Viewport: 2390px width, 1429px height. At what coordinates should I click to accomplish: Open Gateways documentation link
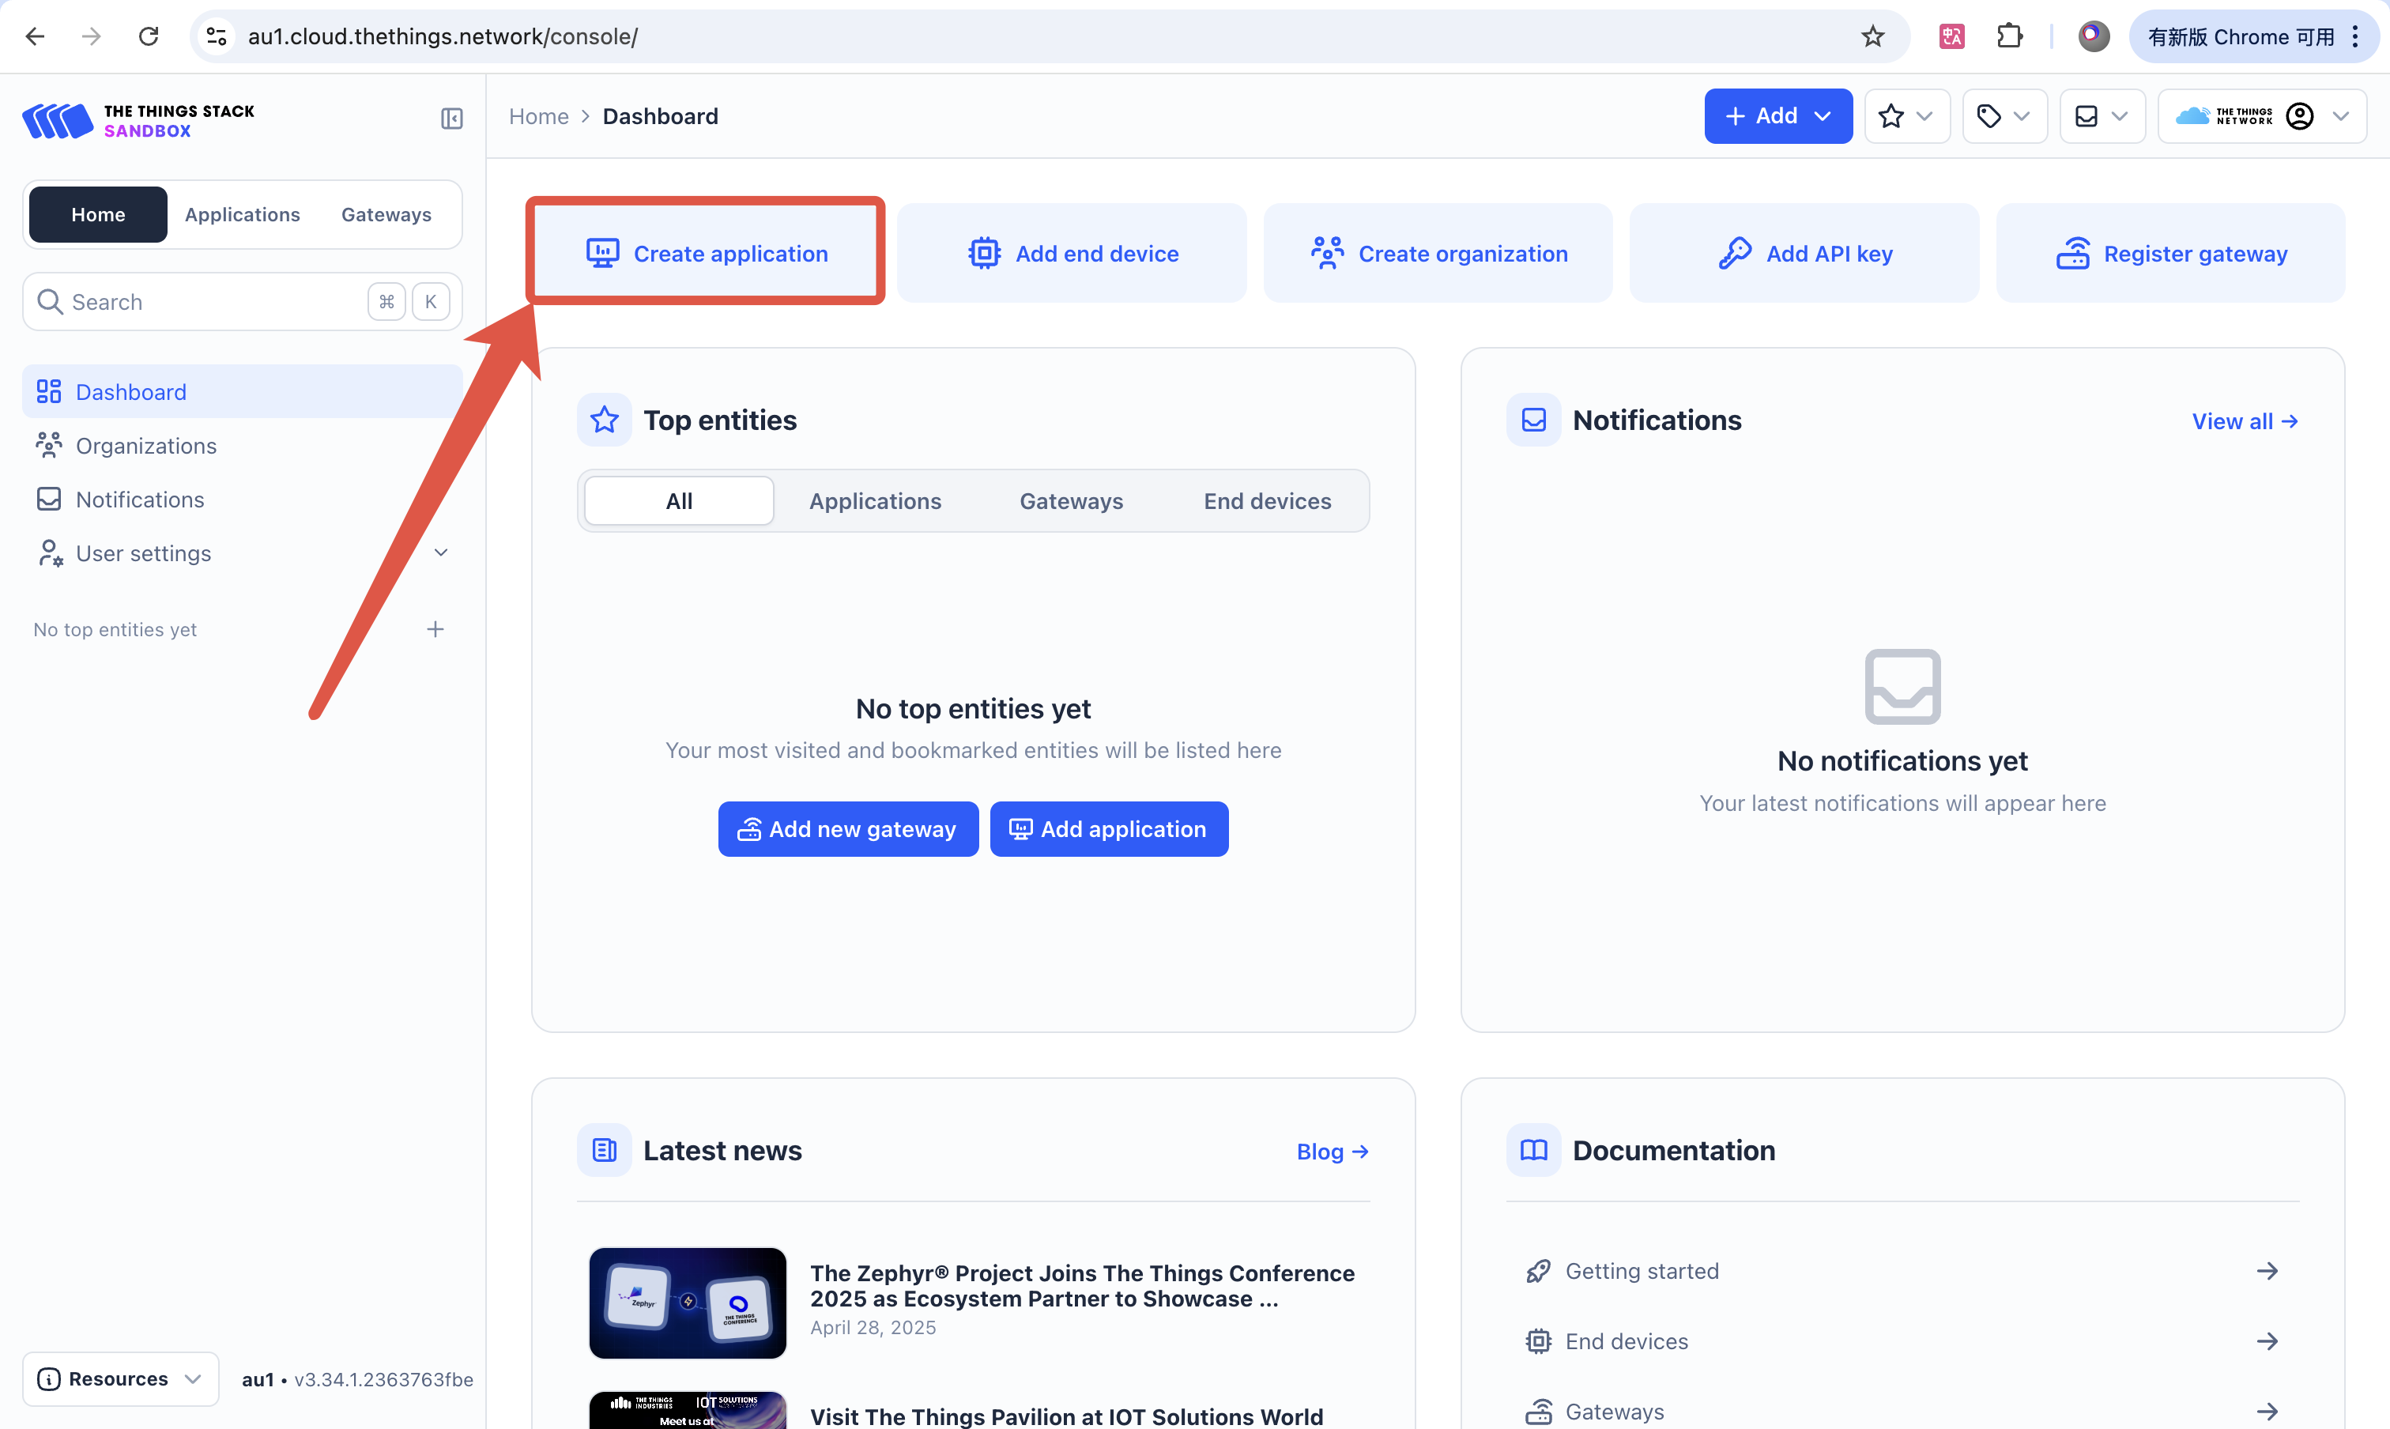[1902, 1411]
